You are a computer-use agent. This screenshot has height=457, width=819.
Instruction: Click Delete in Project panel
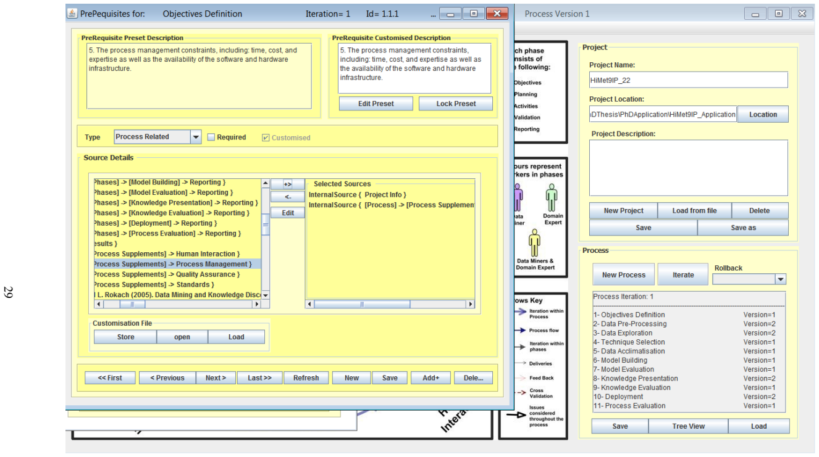[759, 210]
